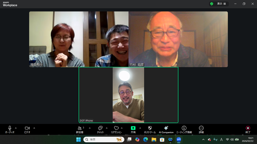Select the DOT iPhone video tile
Image resolution: width=257 pixels, height=144 pixels.
[128, 95]
